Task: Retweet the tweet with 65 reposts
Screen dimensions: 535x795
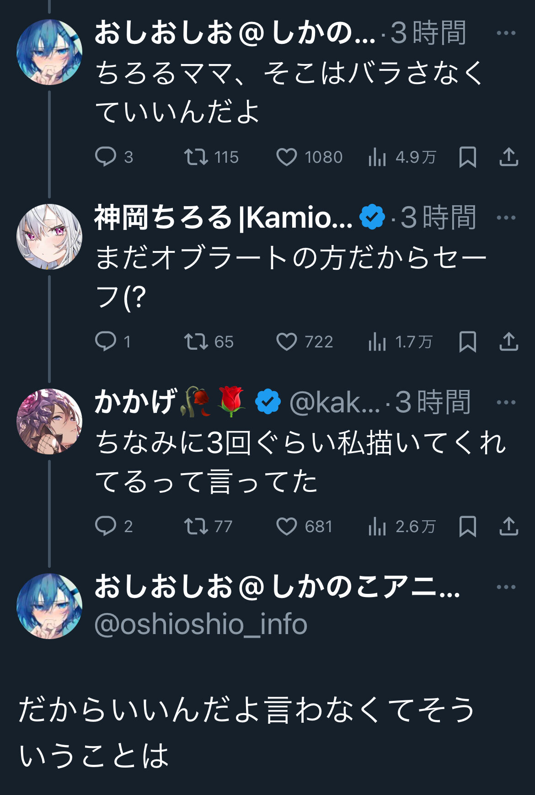Action: pyautogui.click(x=196, y=341)
